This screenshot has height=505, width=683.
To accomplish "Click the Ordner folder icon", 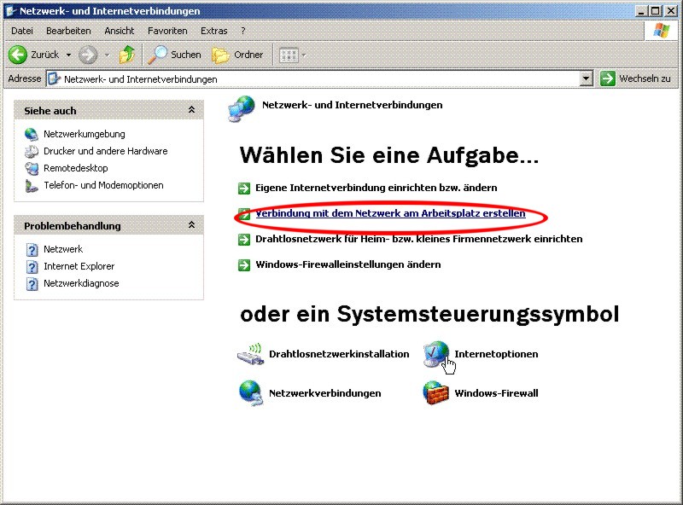I will click(220, 55).
